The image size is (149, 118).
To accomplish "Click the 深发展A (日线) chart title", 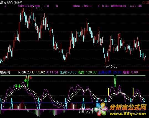I will coord(11,3).
